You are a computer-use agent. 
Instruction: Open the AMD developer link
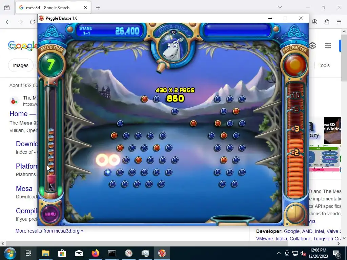tap(307, 231)
